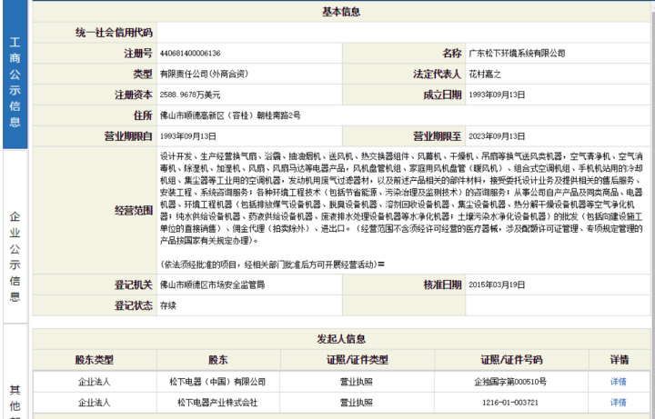Click the 发起人信息 section header
Screen dimensions: 655x419
click(x=341, y=339)
